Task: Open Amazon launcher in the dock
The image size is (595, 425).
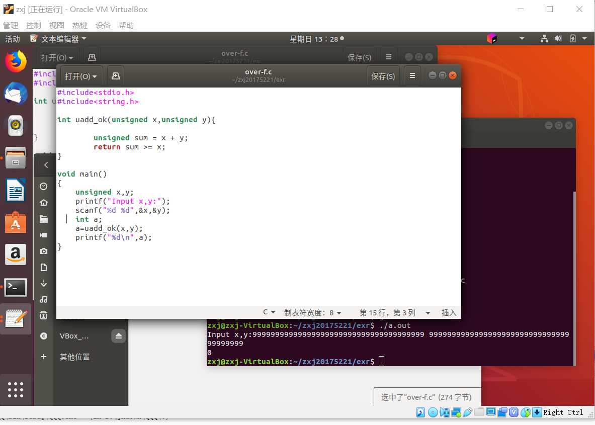Action: pos(16,254)
